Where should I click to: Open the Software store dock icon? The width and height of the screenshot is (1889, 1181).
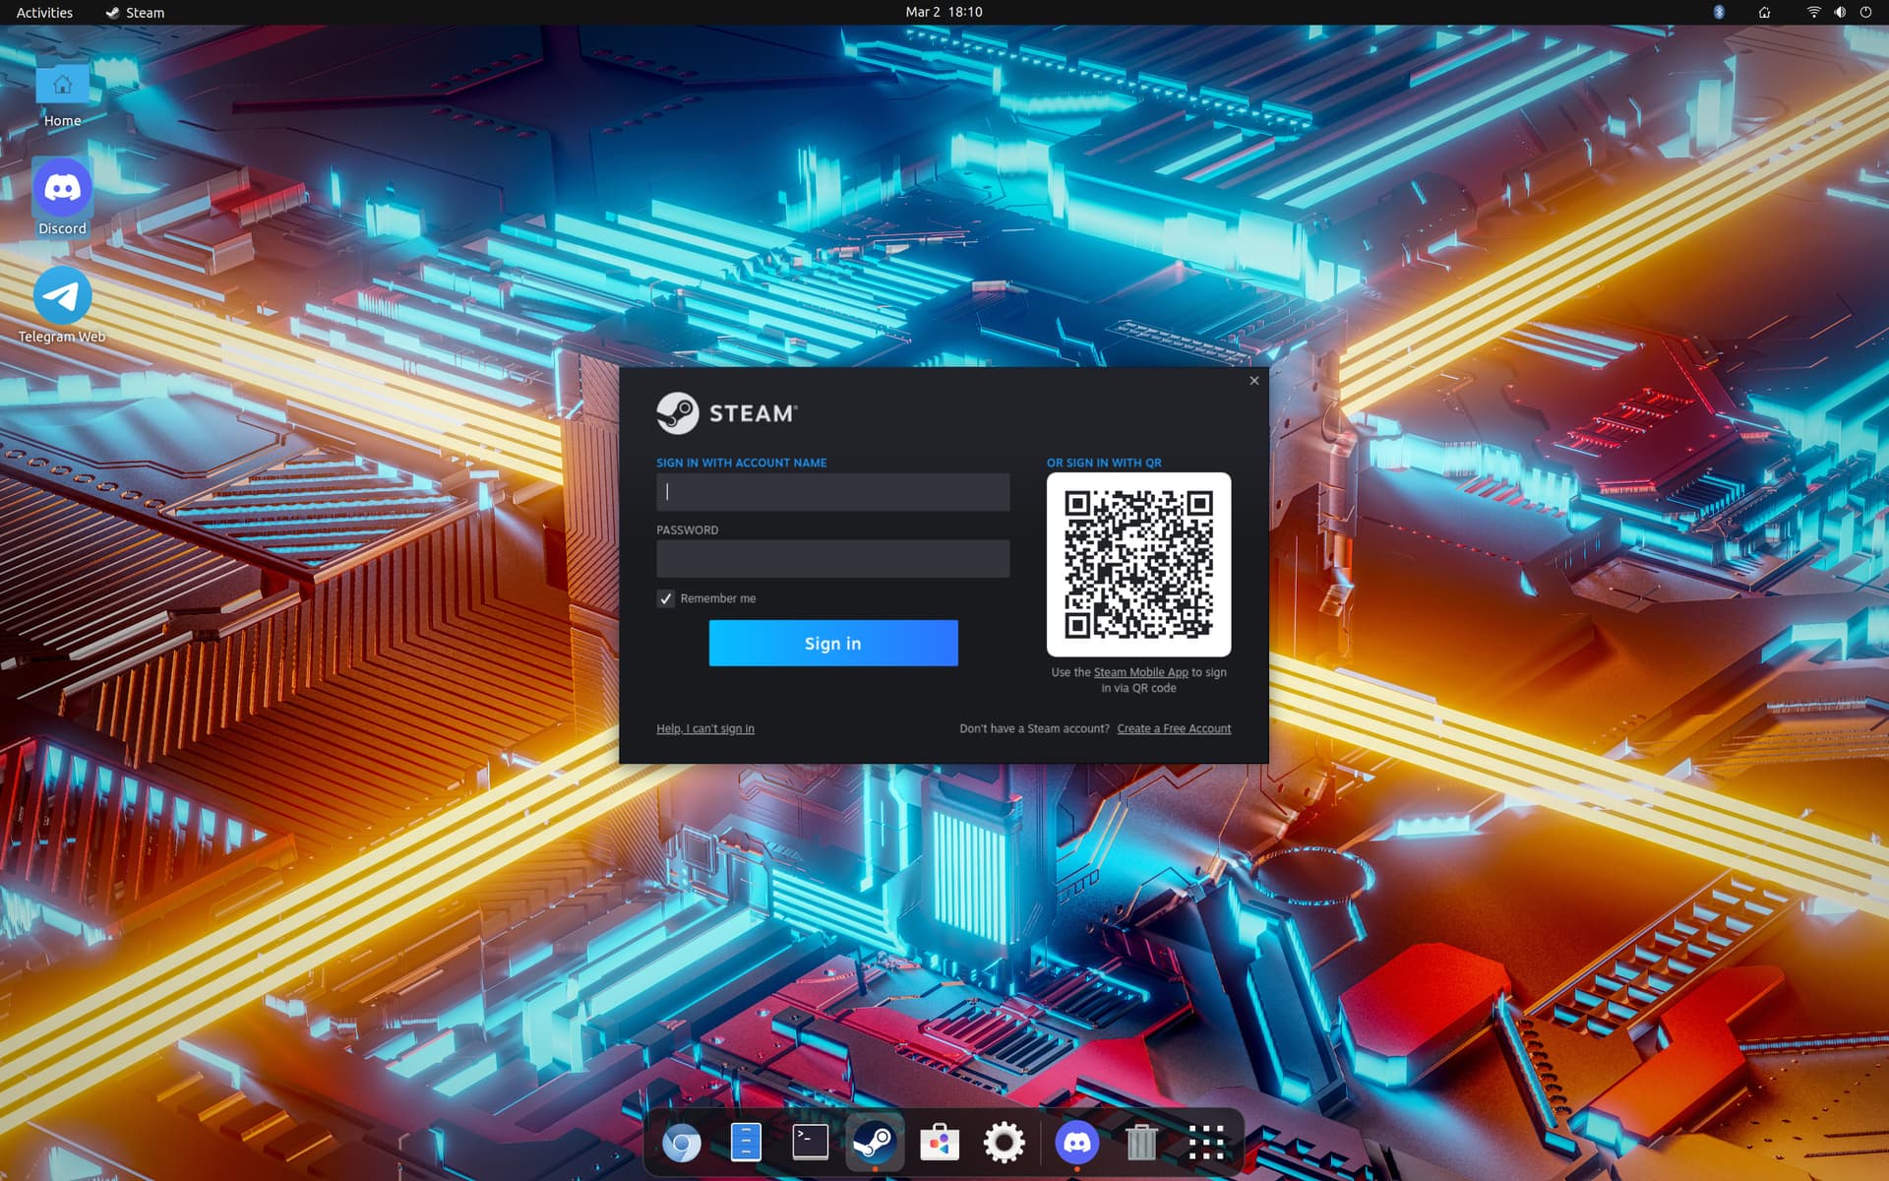[x=940, y=1143]
